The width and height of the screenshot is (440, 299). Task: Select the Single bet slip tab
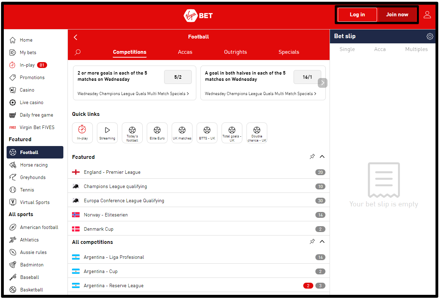click(x=347, y=49)
